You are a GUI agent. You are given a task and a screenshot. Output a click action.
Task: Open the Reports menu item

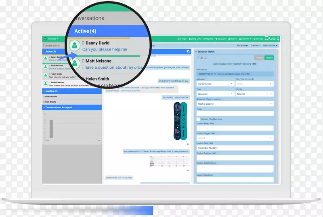208,39
